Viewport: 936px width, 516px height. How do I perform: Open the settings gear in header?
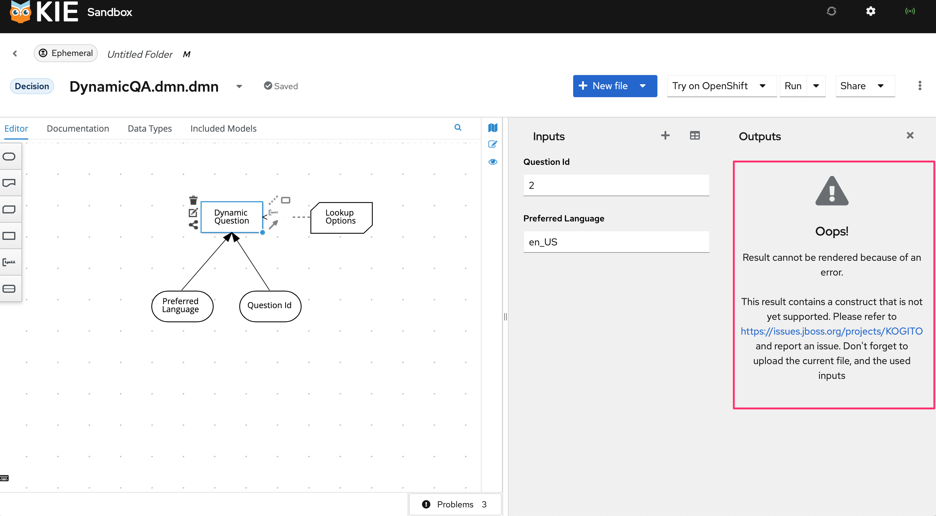[x=871, y=11]
